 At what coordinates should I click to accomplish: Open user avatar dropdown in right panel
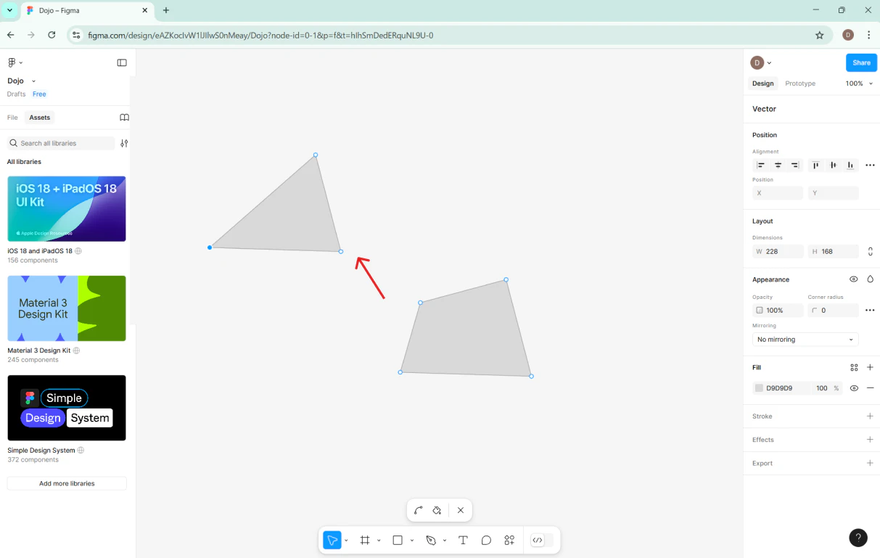[761, 63]
